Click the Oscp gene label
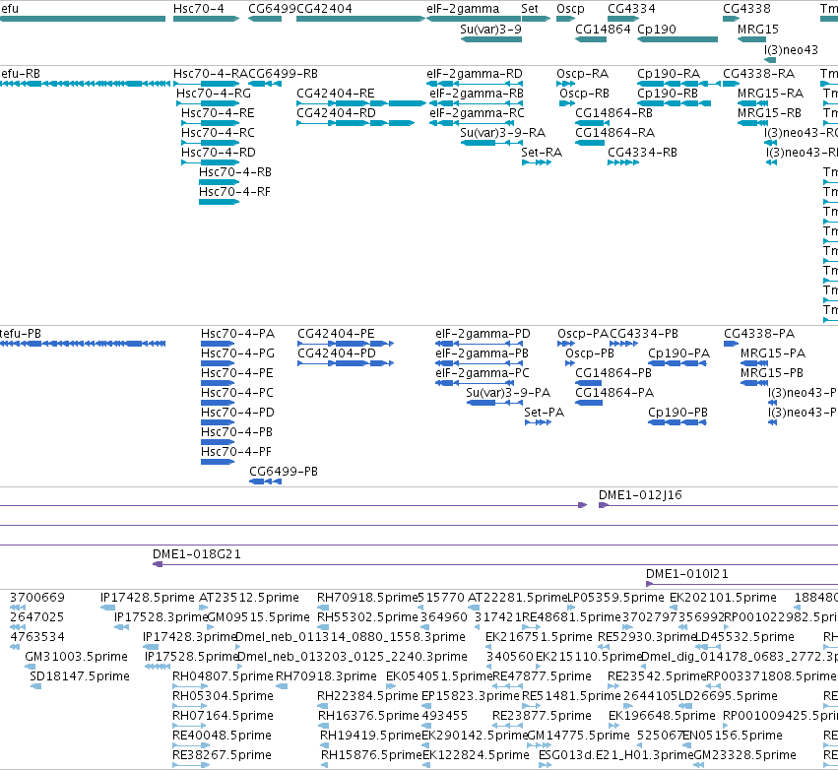The height and width of the screenshot is (770, 838). 570,9
